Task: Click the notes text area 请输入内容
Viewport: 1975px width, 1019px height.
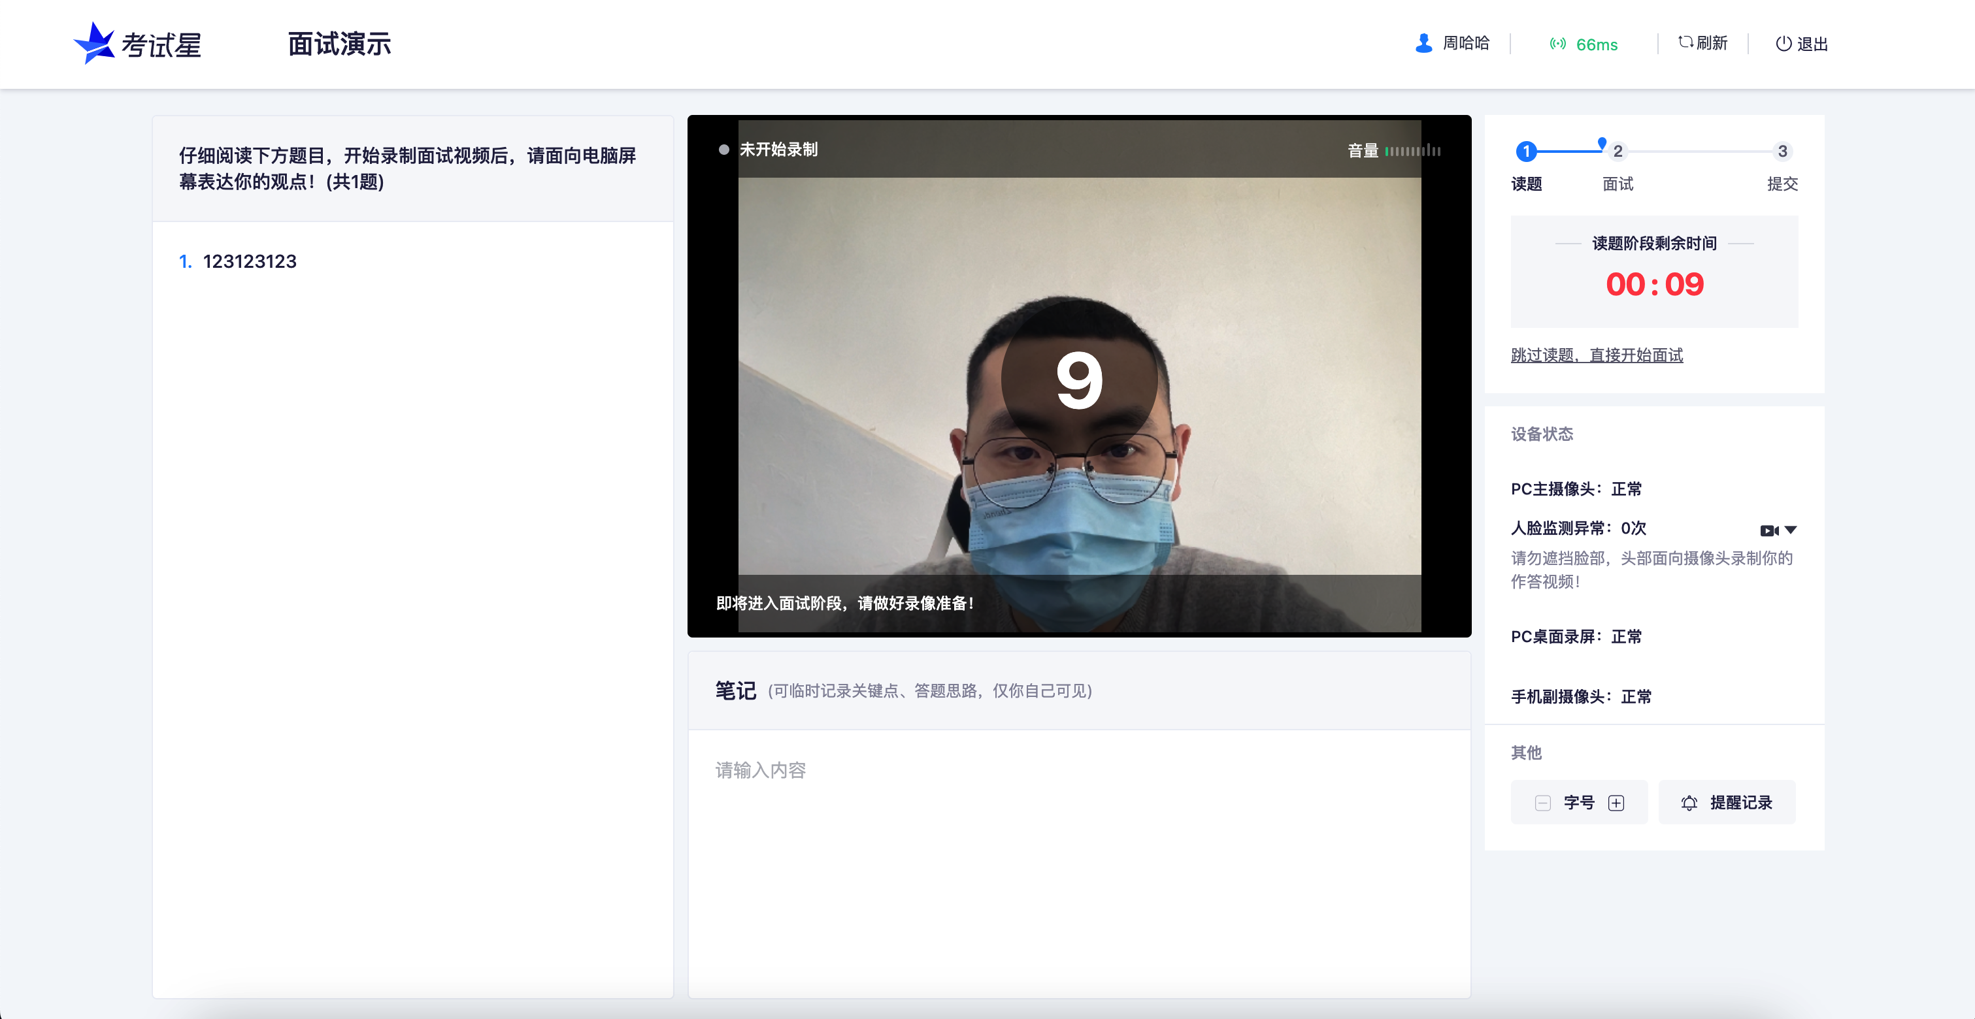Action: [x=1079, y=864]
